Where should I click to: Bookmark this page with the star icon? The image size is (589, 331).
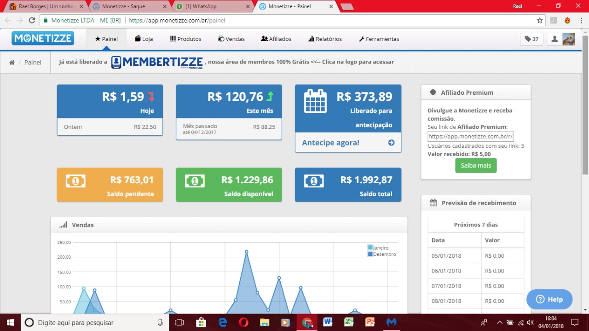540,20
